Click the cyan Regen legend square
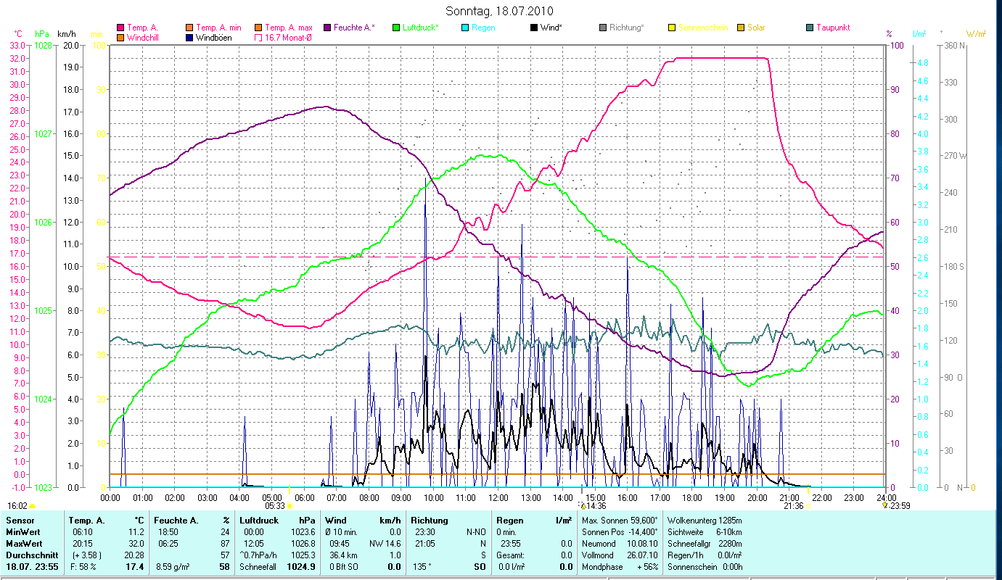The height and width of the screenshot is (580, 1002). click(x=465, y=28)
